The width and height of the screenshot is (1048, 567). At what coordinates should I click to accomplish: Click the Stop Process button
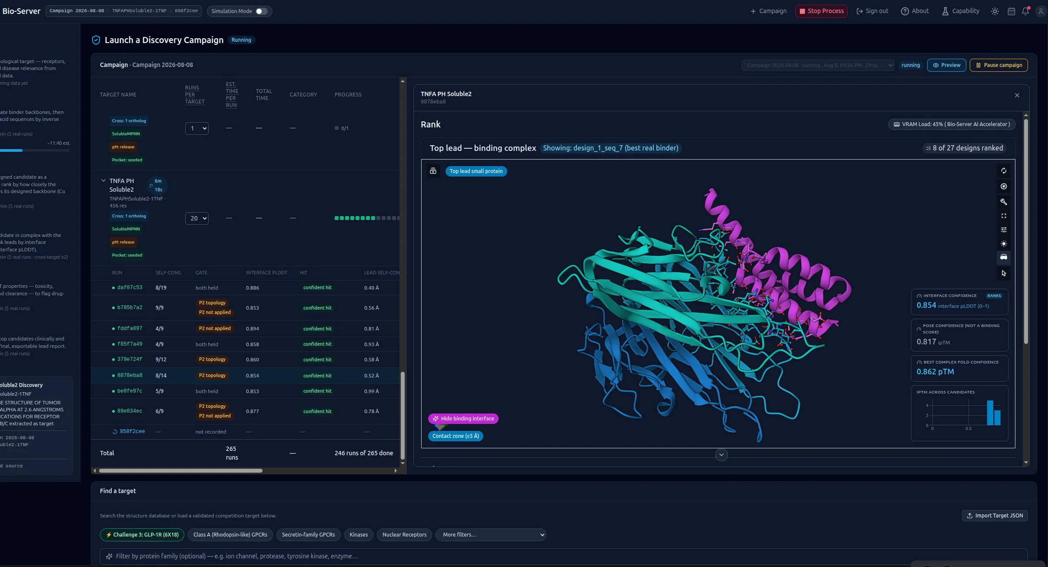point(822,11)
